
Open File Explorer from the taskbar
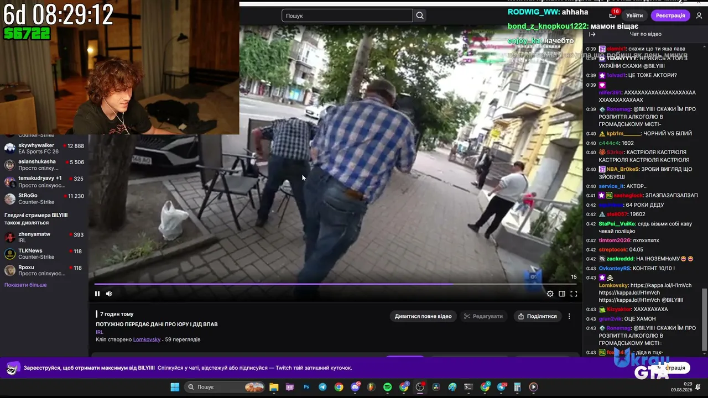pos(274,387)
